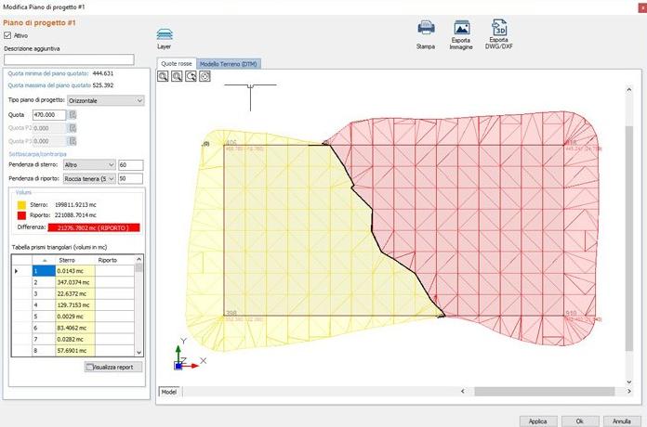
Task: Click the Applica button
Action: click(x=537, y=421)
